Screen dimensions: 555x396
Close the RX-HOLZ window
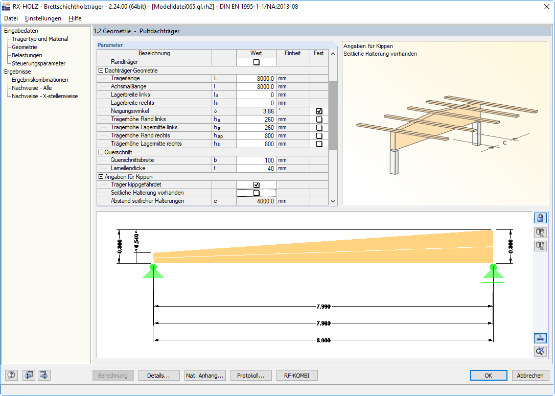click(546, 7)
